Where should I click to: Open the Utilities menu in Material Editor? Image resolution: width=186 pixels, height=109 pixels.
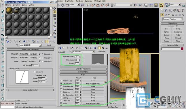[31, 5]
